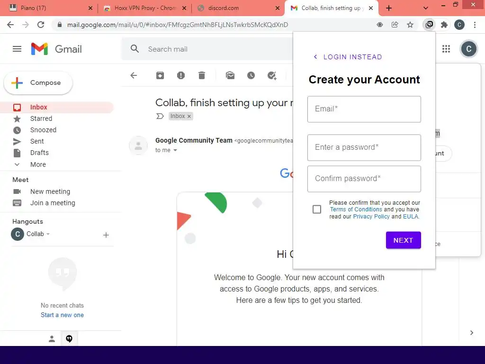Screen dimensions: 485x364
Task: Click the purple NEXT button
Action: coord(404,240)
